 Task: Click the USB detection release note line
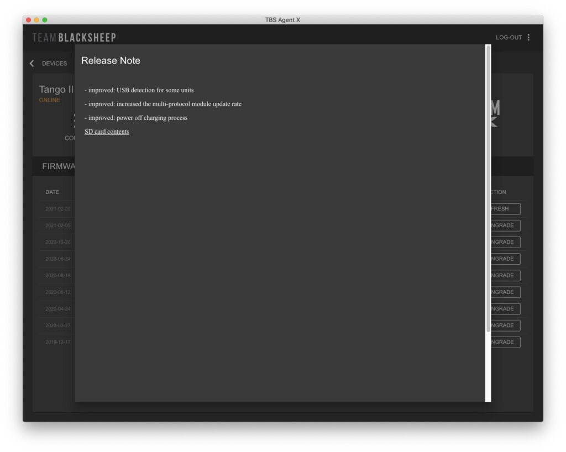[139, 90]
